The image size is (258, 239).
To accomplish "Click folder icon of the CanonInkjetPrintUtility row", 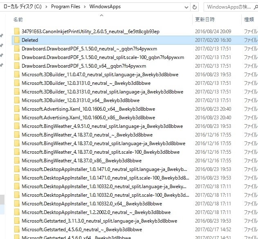I will coord(17,31).
